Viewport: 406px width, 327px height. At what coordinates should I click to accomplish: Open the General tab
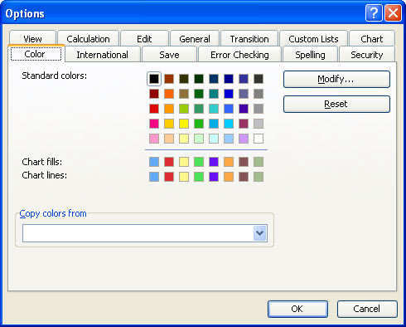195,39
